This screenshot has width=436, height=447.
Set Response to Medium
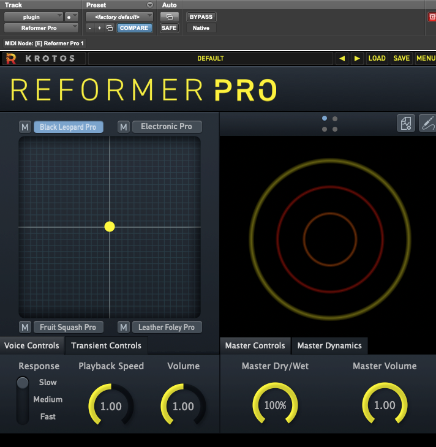pyautogui.click(x=48, y=399)
